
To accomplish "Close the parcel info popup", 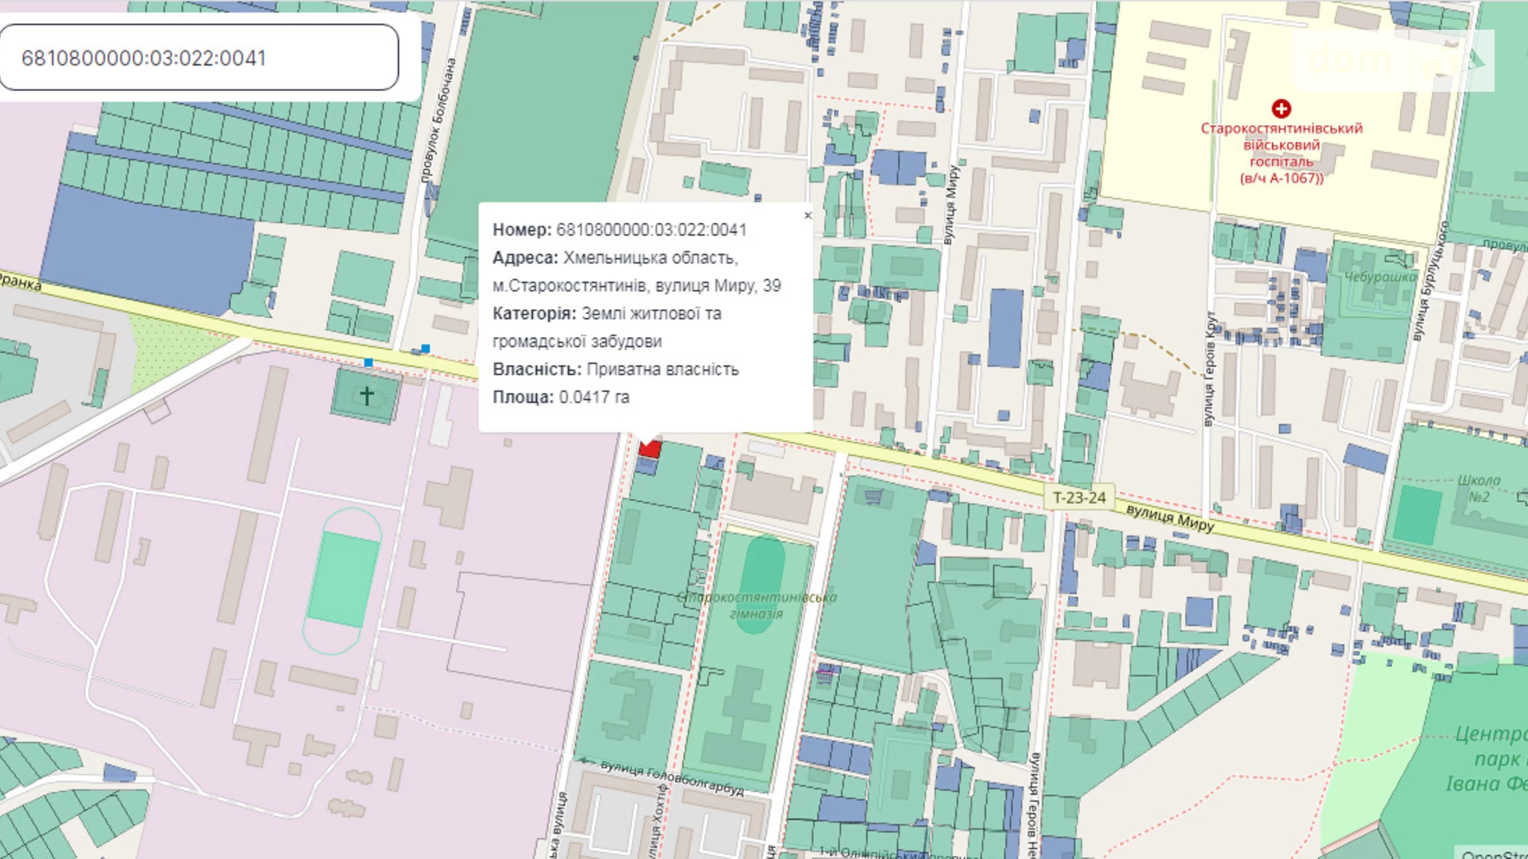I will pyautogui.click(x=807, y=216).
